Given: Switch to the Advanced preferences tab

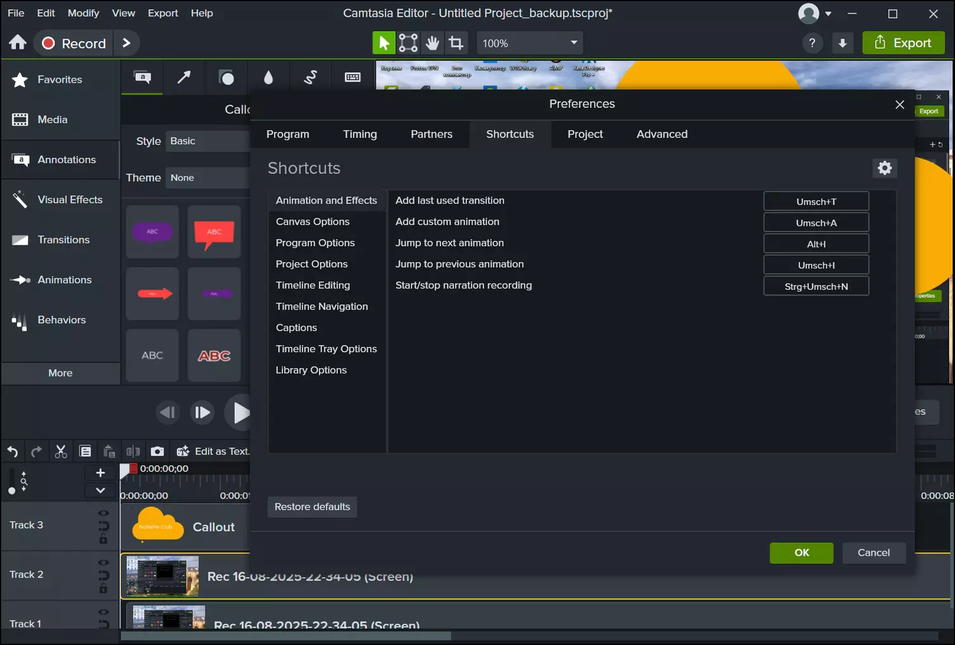Looking at the screenshot, I should pos(662,134).
